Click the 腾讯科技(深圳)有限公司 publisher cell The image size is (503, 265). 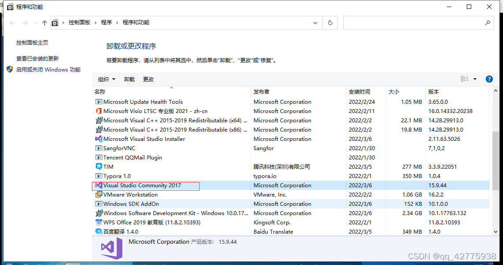[x=282, y=167]
